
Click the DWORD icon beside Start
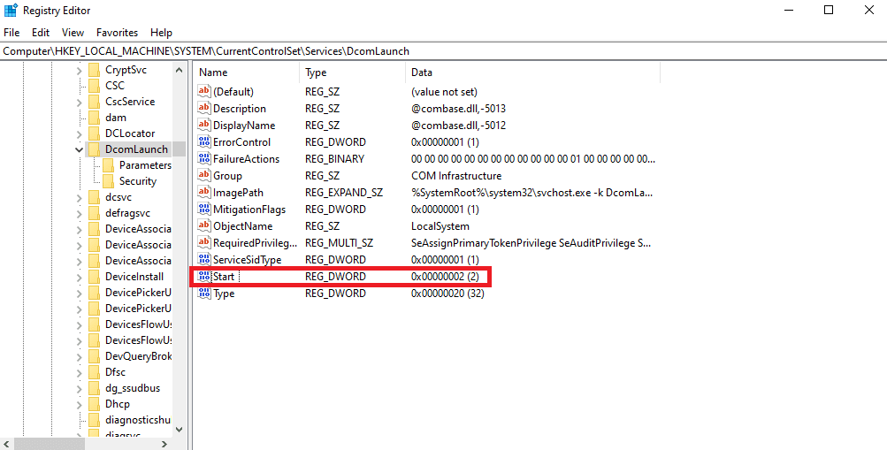[203, 277]
